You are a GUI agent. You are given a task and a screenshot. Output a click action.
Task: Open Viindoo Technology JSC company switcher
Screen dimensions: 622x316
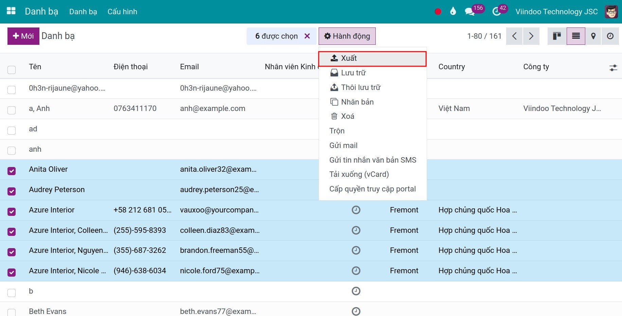[556, 12]
